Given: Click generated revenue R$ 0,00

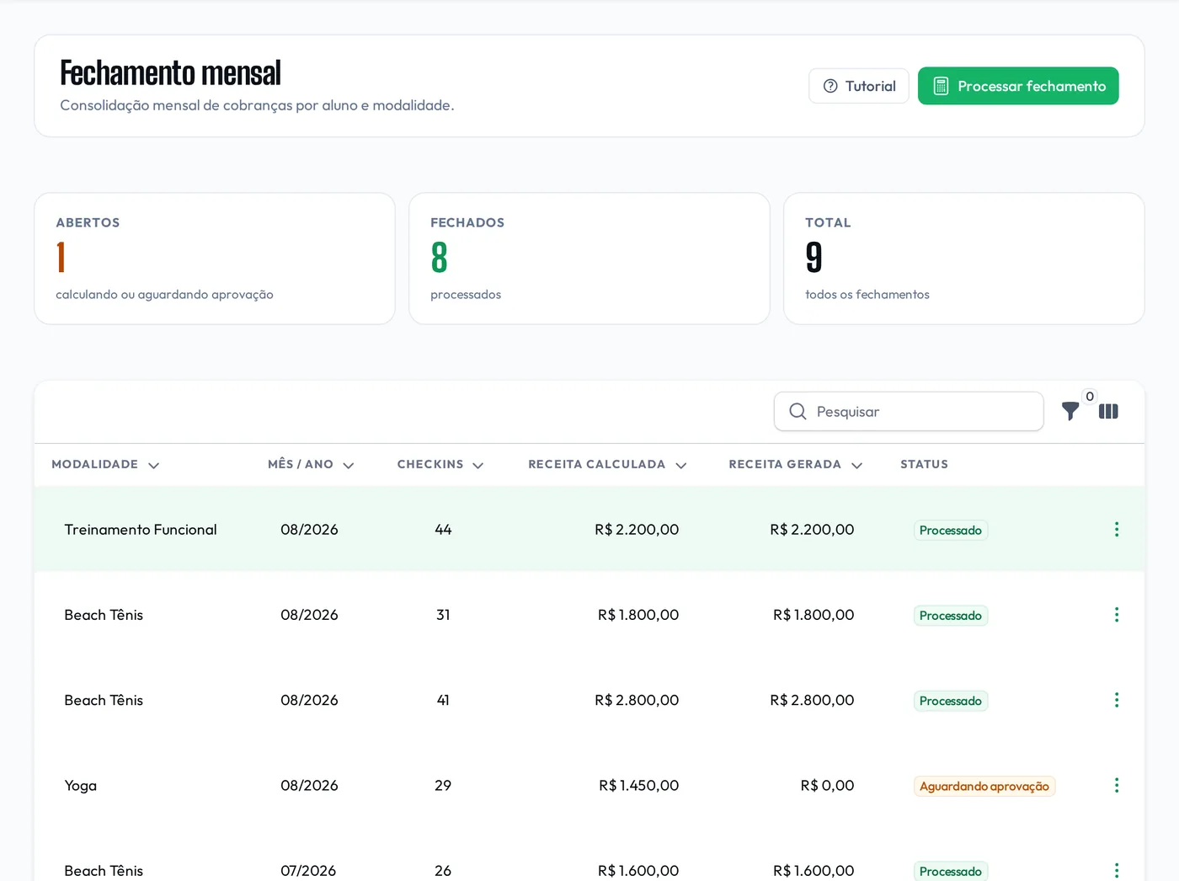Looking at the screenshot, I should coord(827,785).
